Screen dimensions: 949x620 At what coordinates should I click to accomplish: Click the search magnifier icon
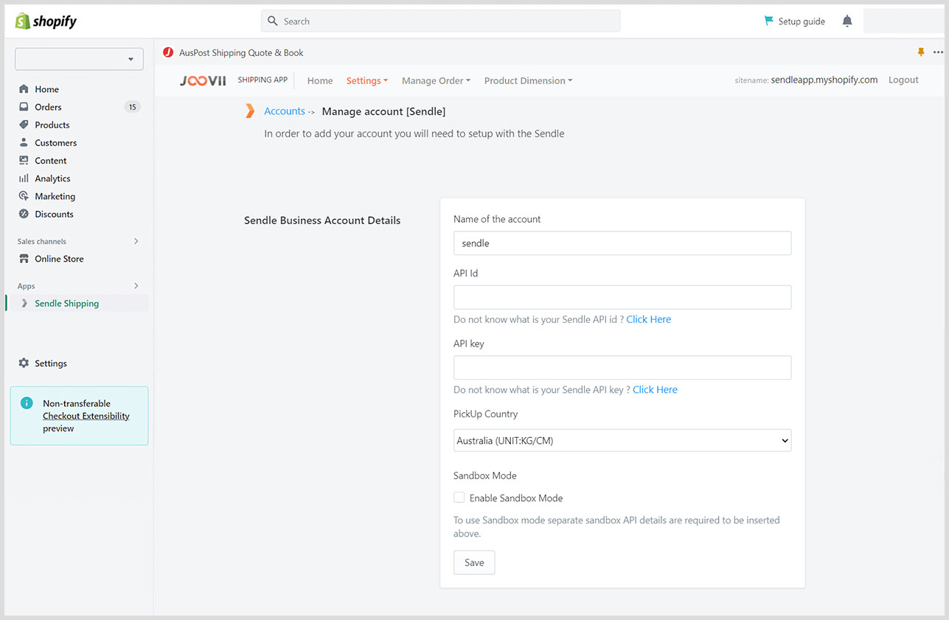(x=273, y=21)
